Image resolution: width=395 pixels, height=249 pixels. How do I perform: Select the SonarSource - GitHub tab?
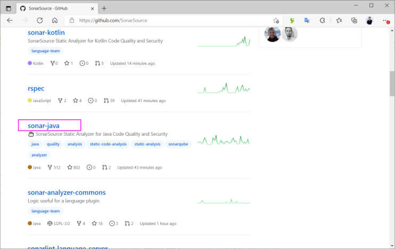pos(57,9)
